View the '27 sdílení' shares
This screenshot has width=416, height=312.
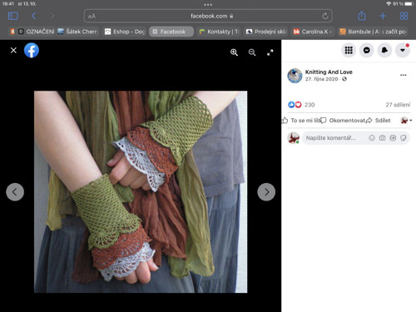pos(398,105)
